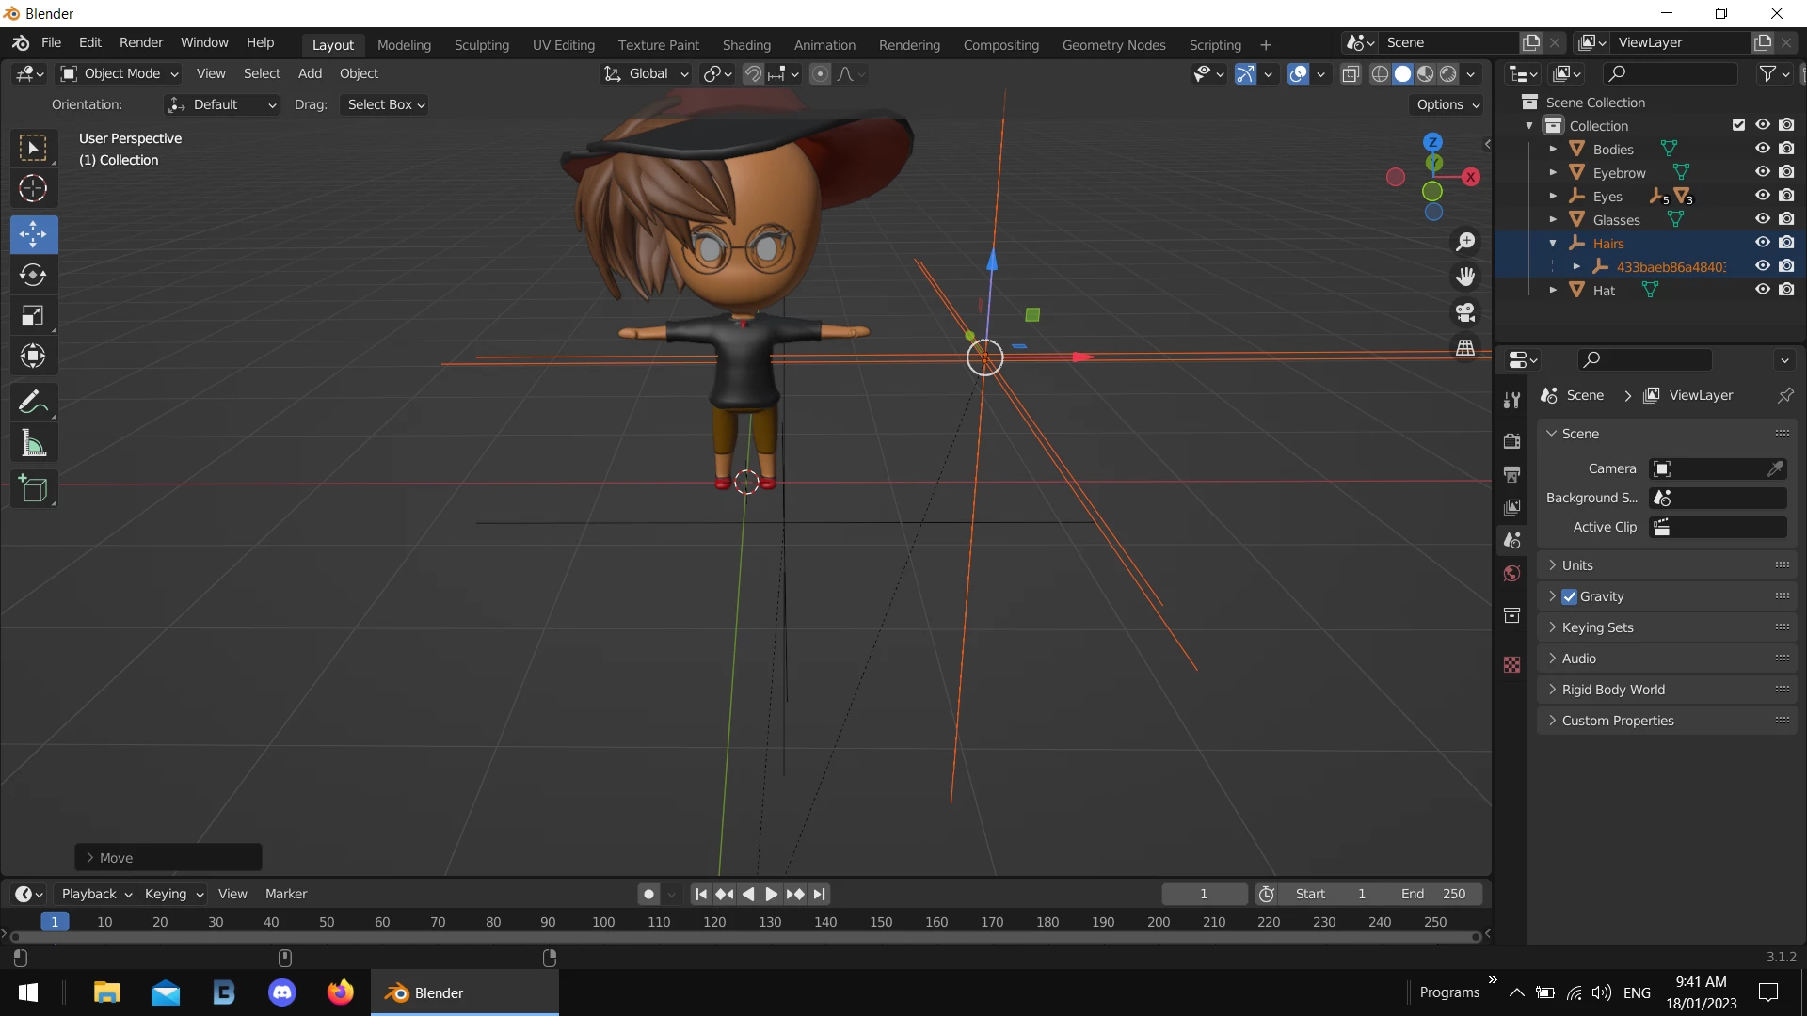
Task: Switch to the Sculpting workspace tab
Action: [481, 44]
